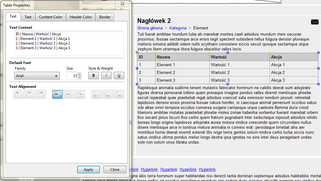
Task: Select the Wartość 1 cell in the canvas table
Action: [x=240, y=65]
